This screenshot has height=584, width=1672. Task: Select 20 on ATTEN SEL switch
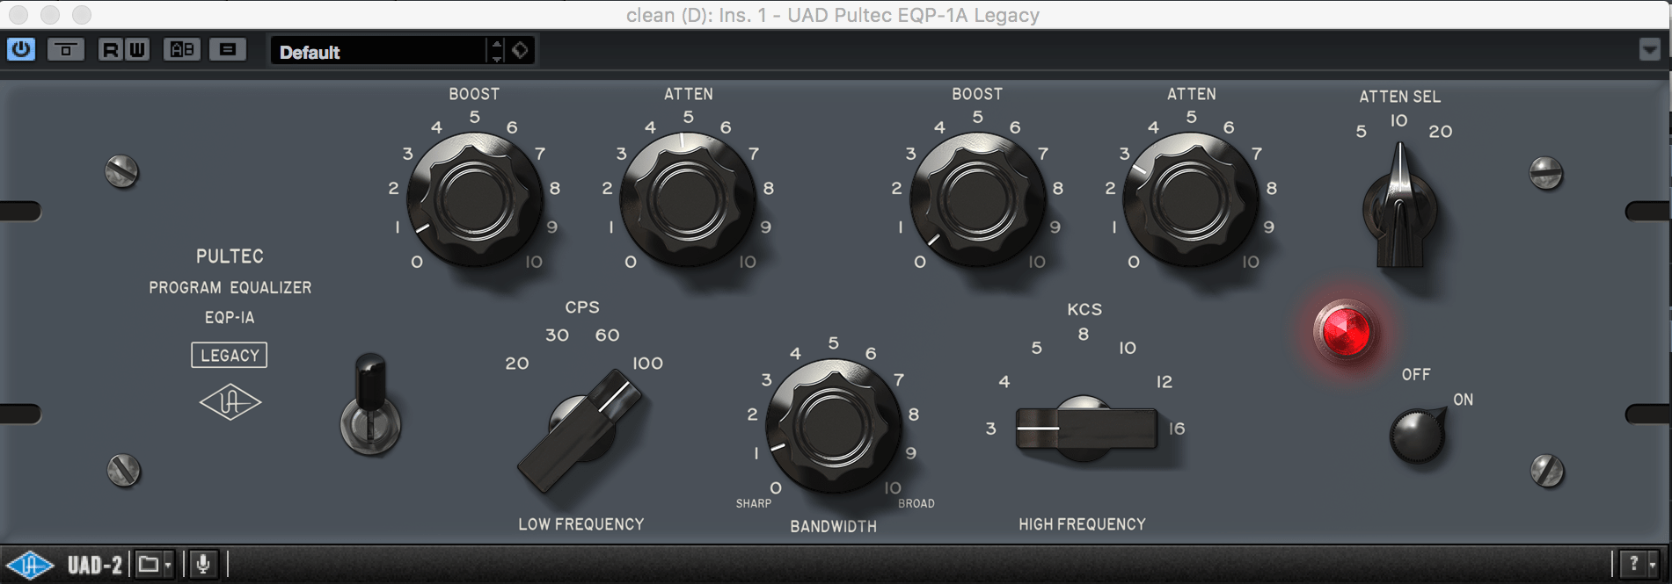1441,132
